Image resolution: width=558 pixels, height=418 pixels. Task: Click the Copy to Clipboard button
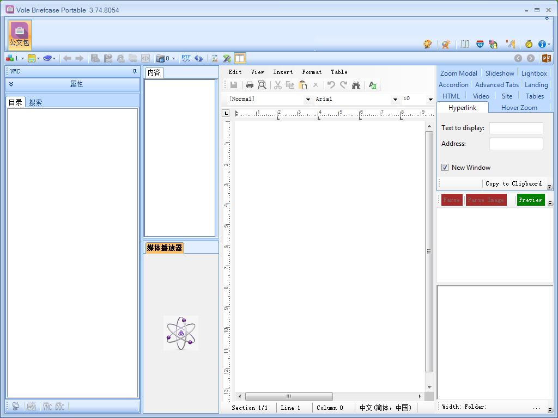pyautogui.click(x=513, y=184)
